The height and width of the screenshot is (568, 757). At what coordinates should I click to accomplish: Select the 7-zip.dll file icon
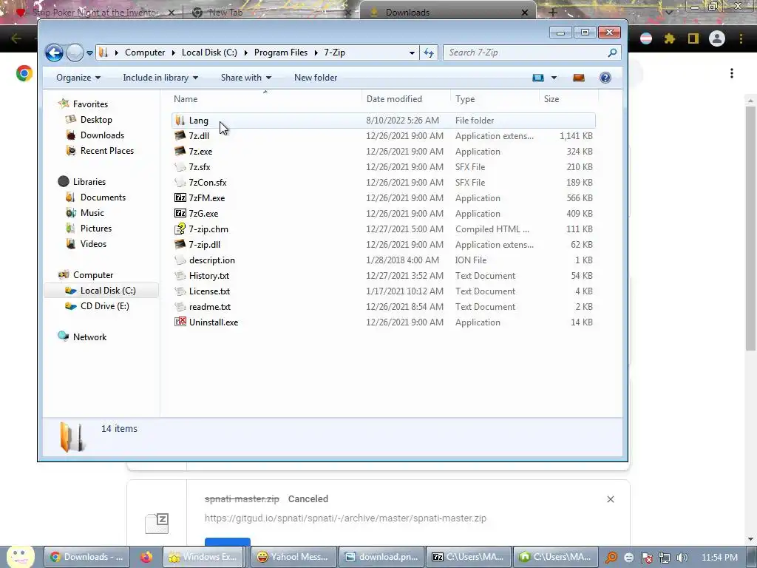point(180,244)
